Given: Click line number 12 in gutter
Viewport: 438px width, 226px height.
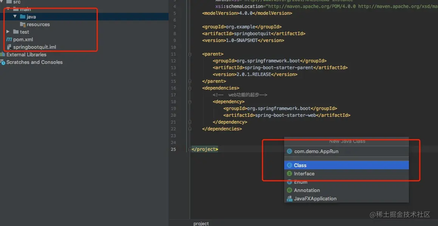Looking at the screenshot, I should click(x=173, y=60).
